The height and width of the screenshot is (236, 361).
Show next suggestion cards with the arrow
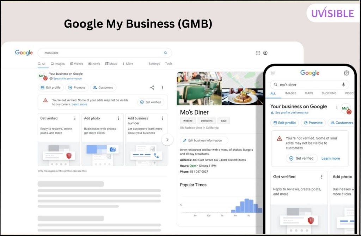click(x=167, y=139)
